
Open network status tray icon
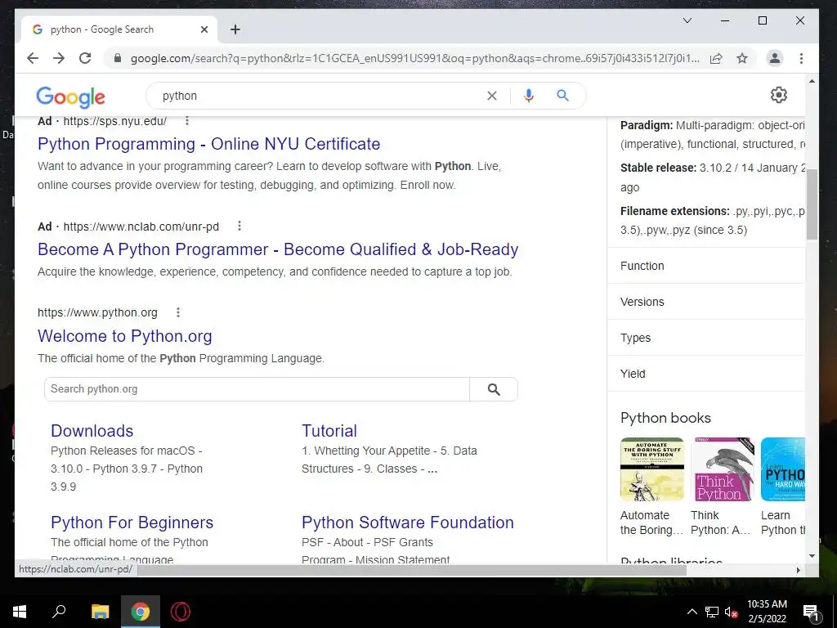pos(712,612)
